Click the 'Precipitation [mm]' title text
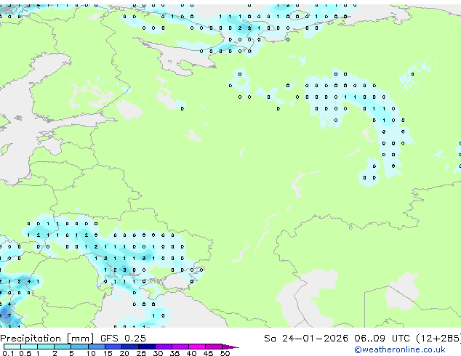The image size is (461, 356). 47,339
